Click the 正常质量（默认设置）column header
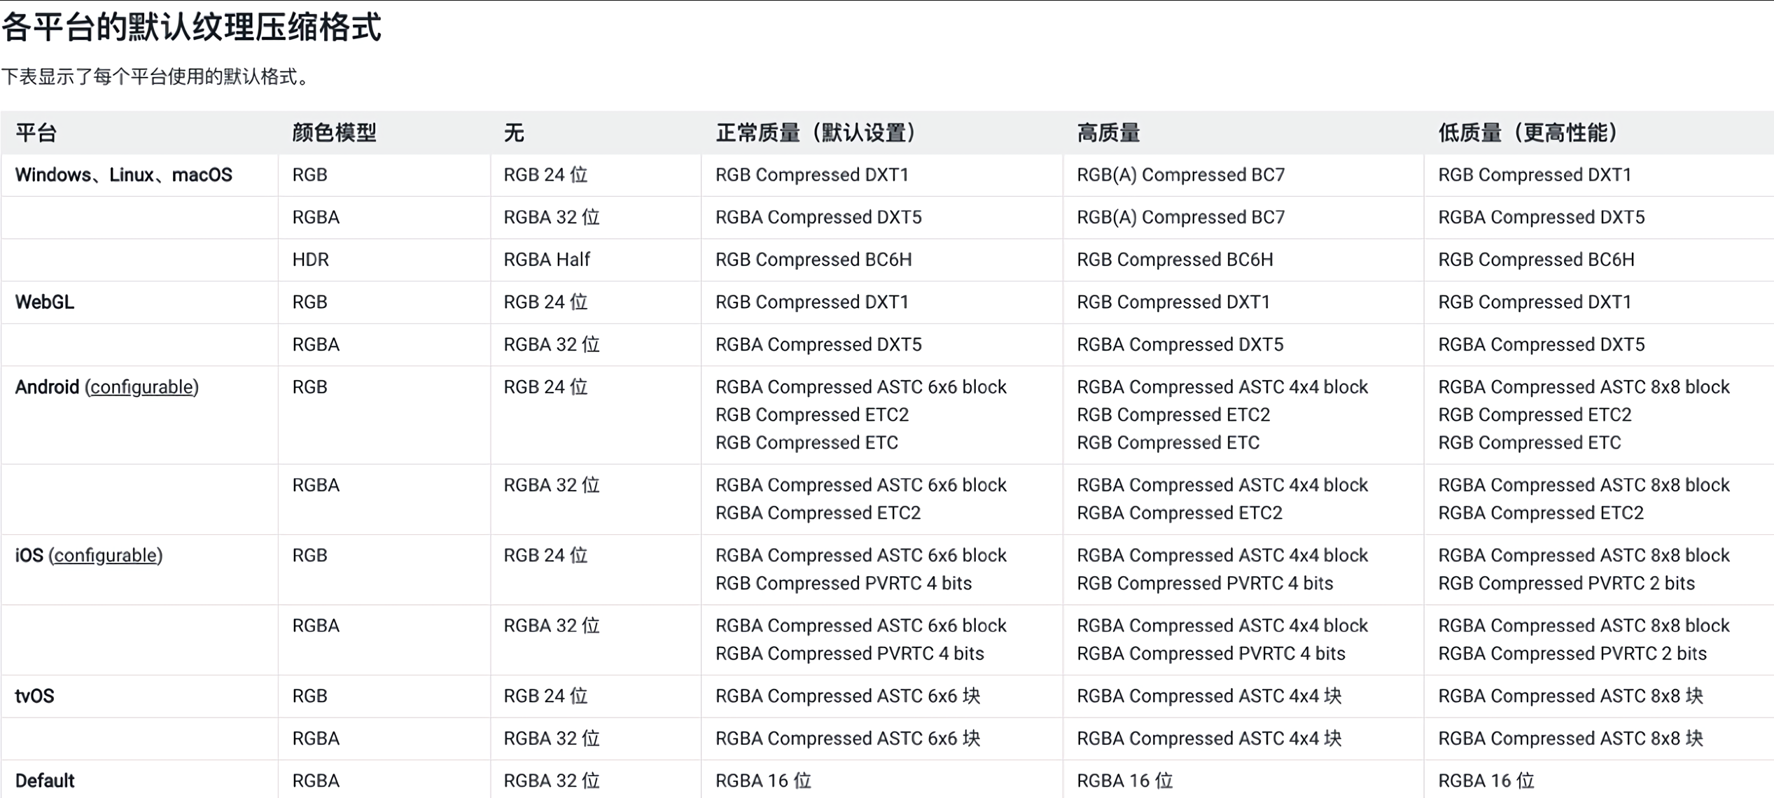 coord(815,132)
